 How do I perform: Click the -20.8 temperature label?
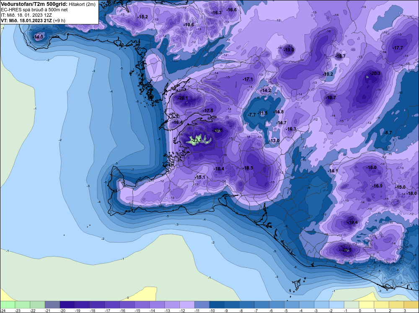click(x=217, y=130)
